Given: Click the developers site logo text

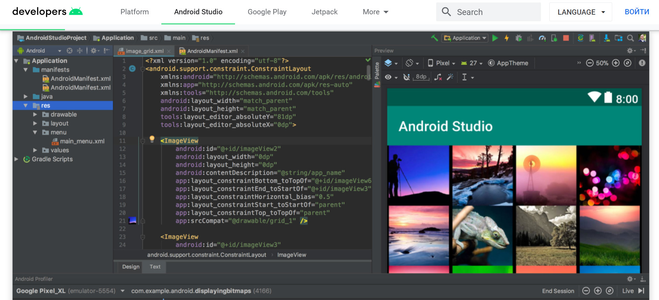Looking at the screenshot, I should [39, 12].
